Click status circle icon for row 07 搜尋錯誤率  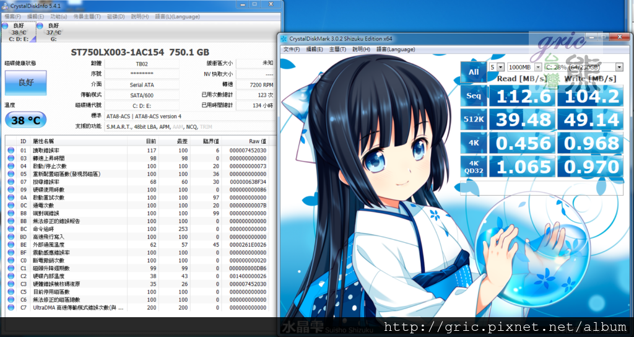[x=11, y=182]
